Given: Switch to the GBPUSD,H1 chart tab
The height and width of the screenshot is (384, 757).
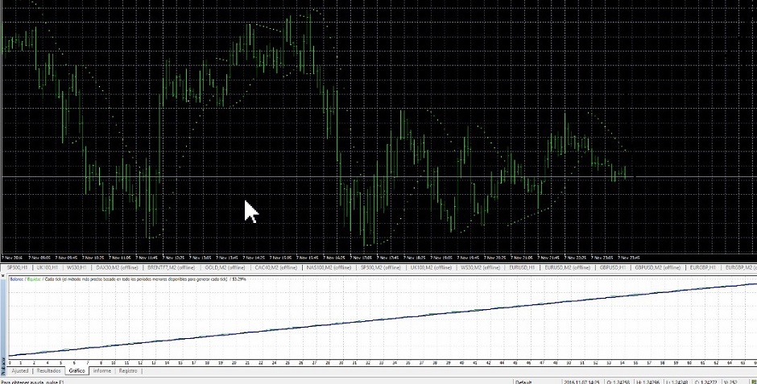Looking at the screenshot, I should click(612, 266).
